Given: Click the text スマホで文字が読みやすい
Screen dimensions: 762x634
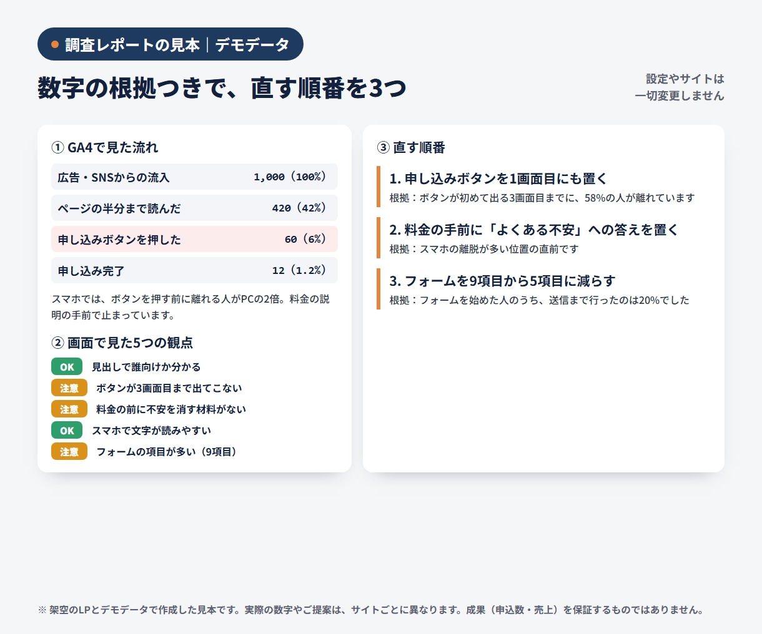Looking at the screenshot, I should (152, 431).
